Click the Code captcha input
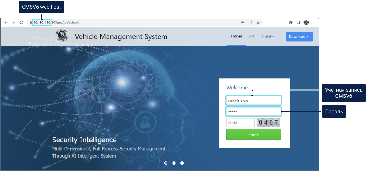367x171 pixels. pyautogui.click(x=240, y=122)
